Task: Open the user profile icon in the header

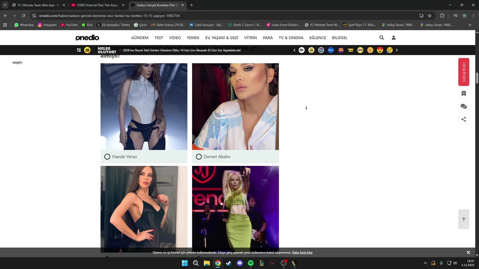Action: (393, 38)
